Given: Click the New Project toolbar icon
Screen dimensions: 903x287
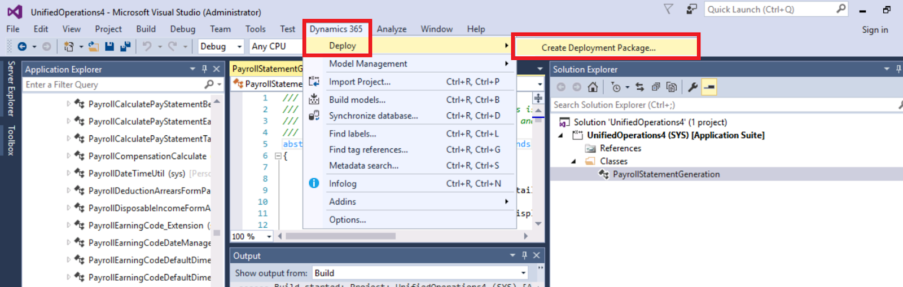Looking at the screenshot, I should point(68,46).
